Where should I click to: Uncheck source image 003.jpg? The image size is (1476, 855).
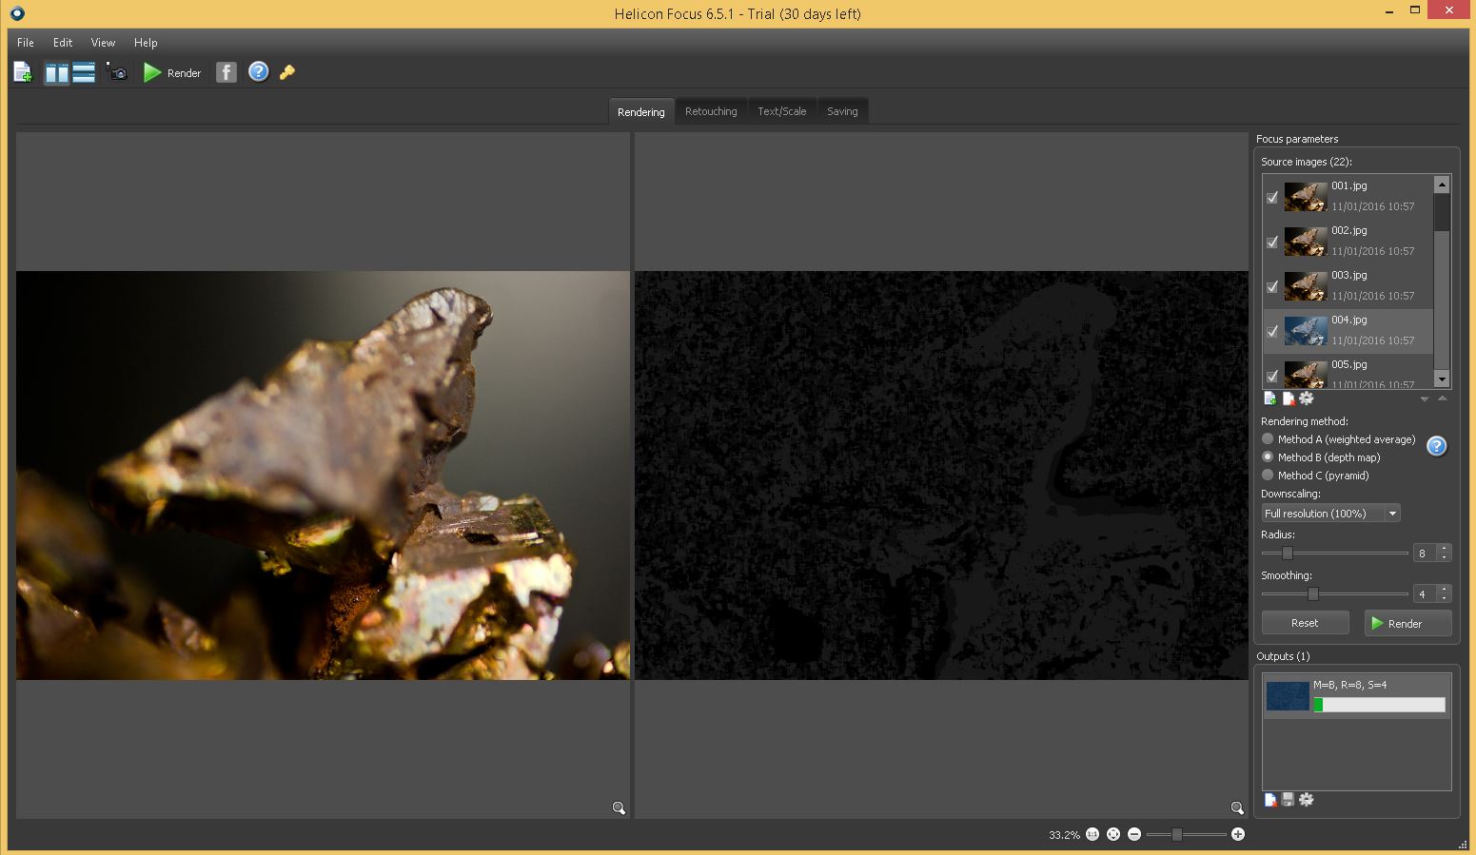click(x=1272, y=287)
